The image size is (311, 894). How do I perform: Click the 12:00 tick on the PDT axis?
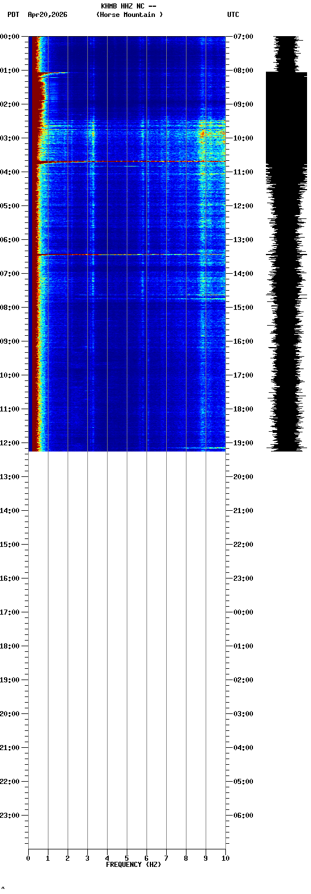coord(10,443)
